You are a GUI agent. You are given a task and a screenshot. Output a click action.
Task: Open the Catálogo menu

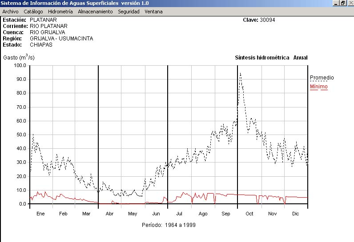point(33,12)
